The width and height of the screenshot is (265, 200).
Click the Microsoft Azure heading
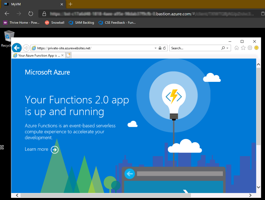click(47, 72)
